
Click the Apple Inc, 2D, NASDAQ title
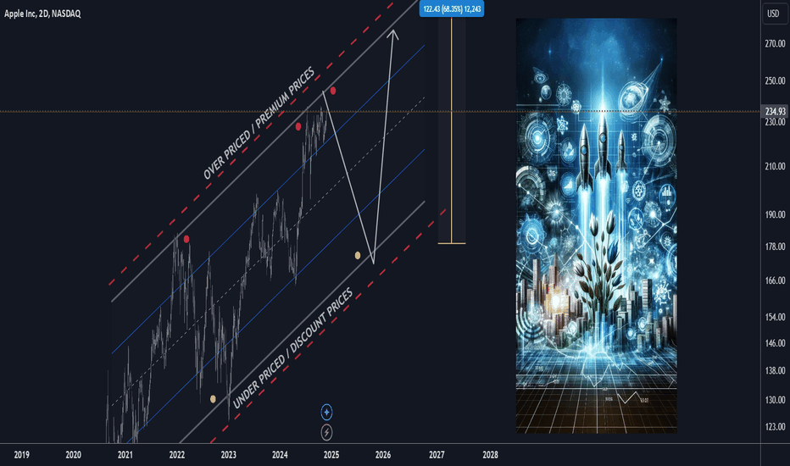tap(42, 14)
